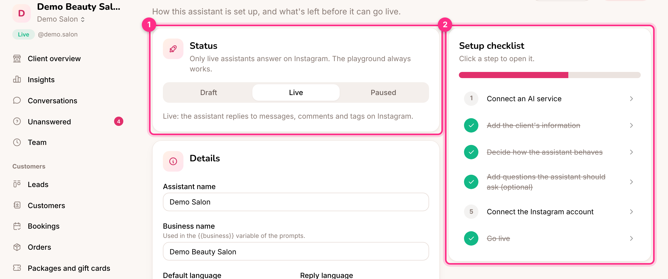Click the @demo.salon handle
Image resolution: width=668 pixels, height=279 pixels.
pyautogui.click(x=58, y=34)
